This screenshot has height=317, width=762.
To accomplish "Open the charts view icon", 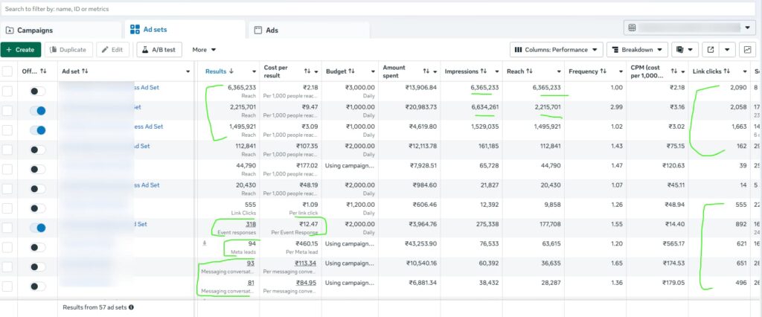I will 747,50.
